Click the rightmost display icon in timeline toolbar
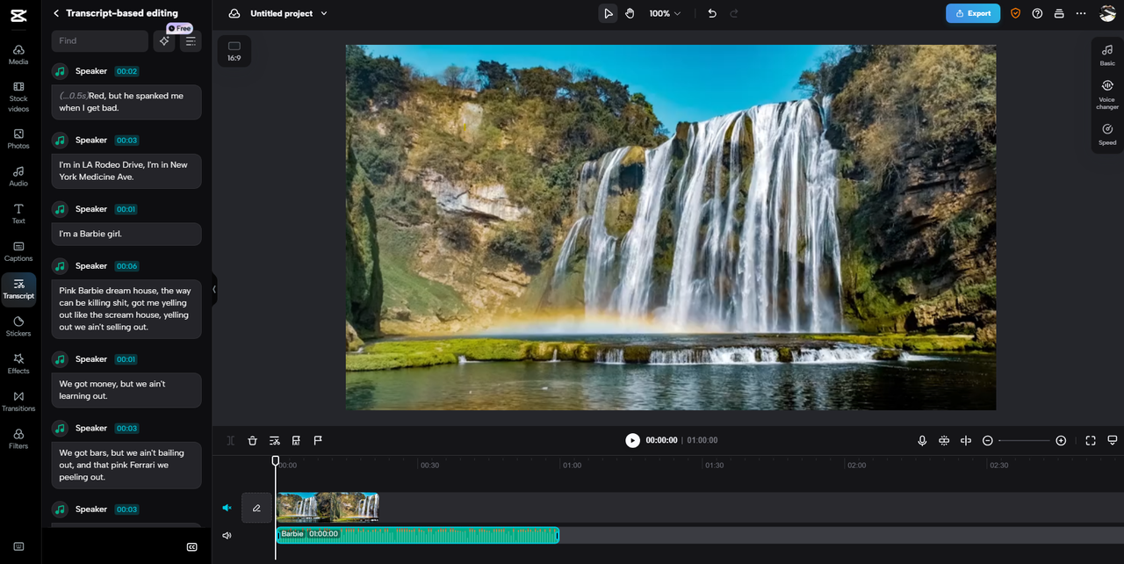Viewport: 1124px width, 564px height. click(1112, 440)
